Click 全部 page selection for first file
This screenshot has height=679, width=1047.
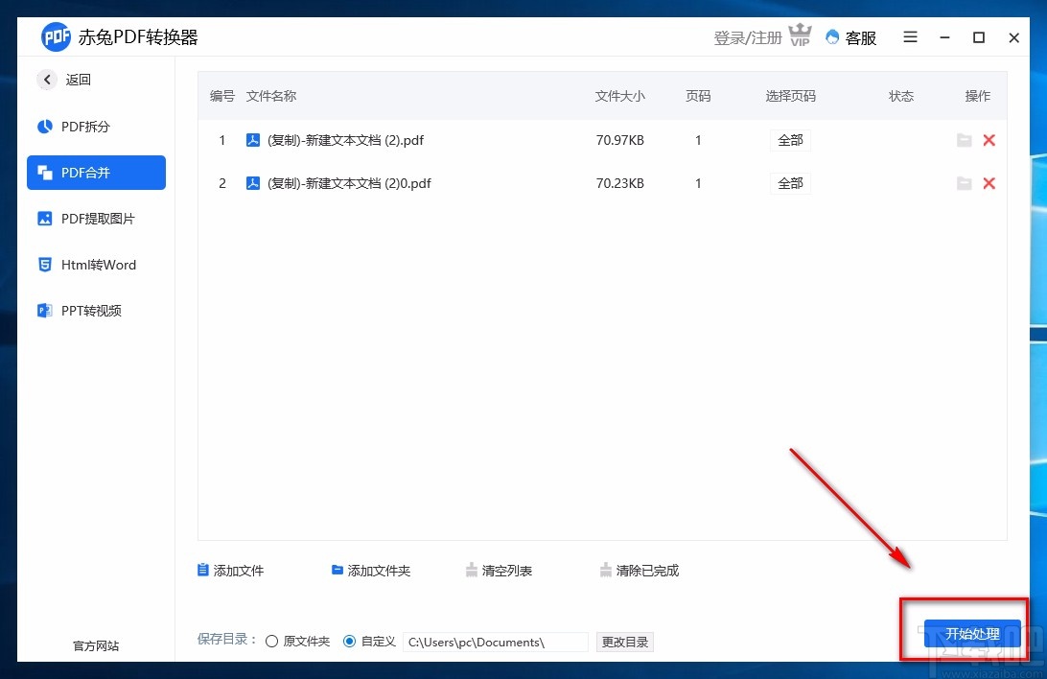pos(789,140)
